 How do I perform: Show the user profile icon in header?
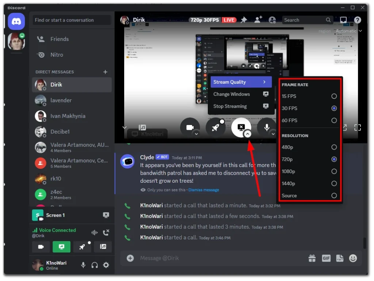tap(272, 20)
